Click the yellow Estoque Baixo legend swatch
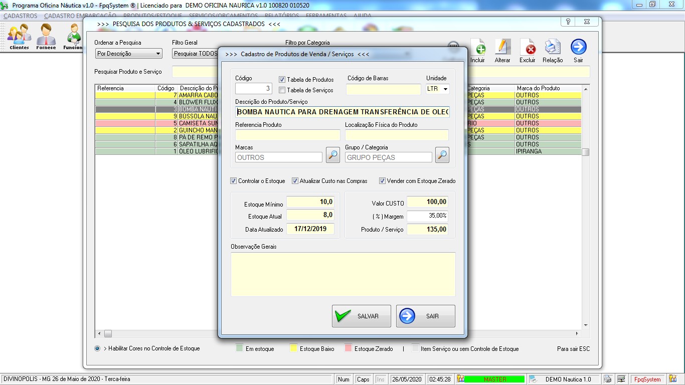685x385 pixels. 293,348
